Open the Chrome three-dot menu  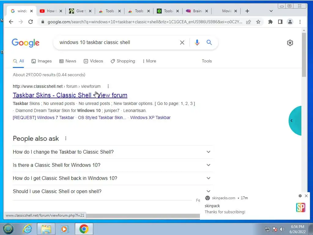tap(300, 22)
